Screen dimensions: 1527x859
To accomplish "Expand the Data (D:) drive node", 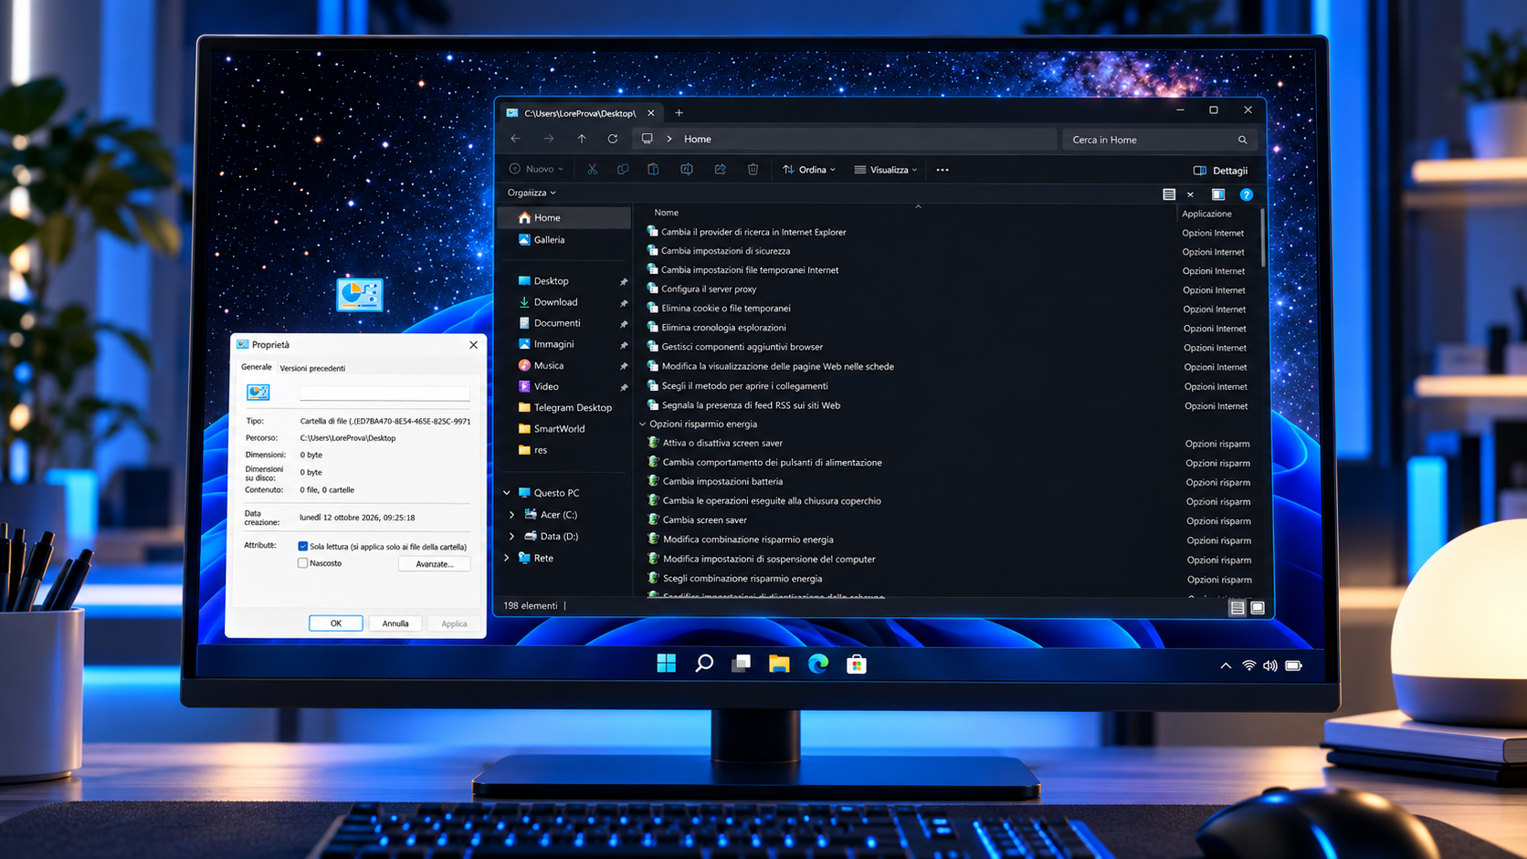I will click(x=511, y=537).
